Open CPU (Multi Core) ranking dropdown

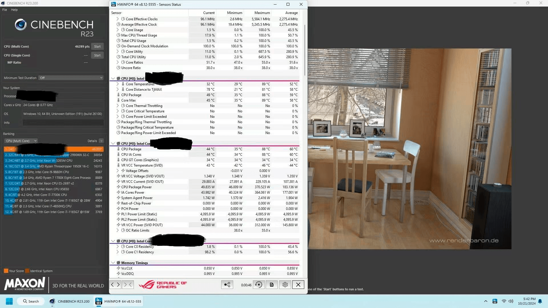[x=21, y=141]
